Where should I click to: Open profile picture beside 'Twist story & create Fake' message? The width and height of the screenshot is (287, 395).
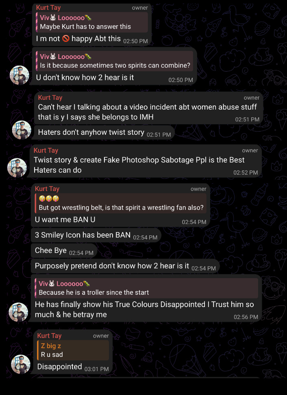(x=17, y=168)
